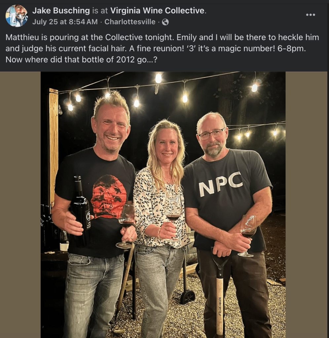Click the July 25 at 8:54 AM timestamp
Viewport: 329px width, 338px height.
(x=65, y=22)
